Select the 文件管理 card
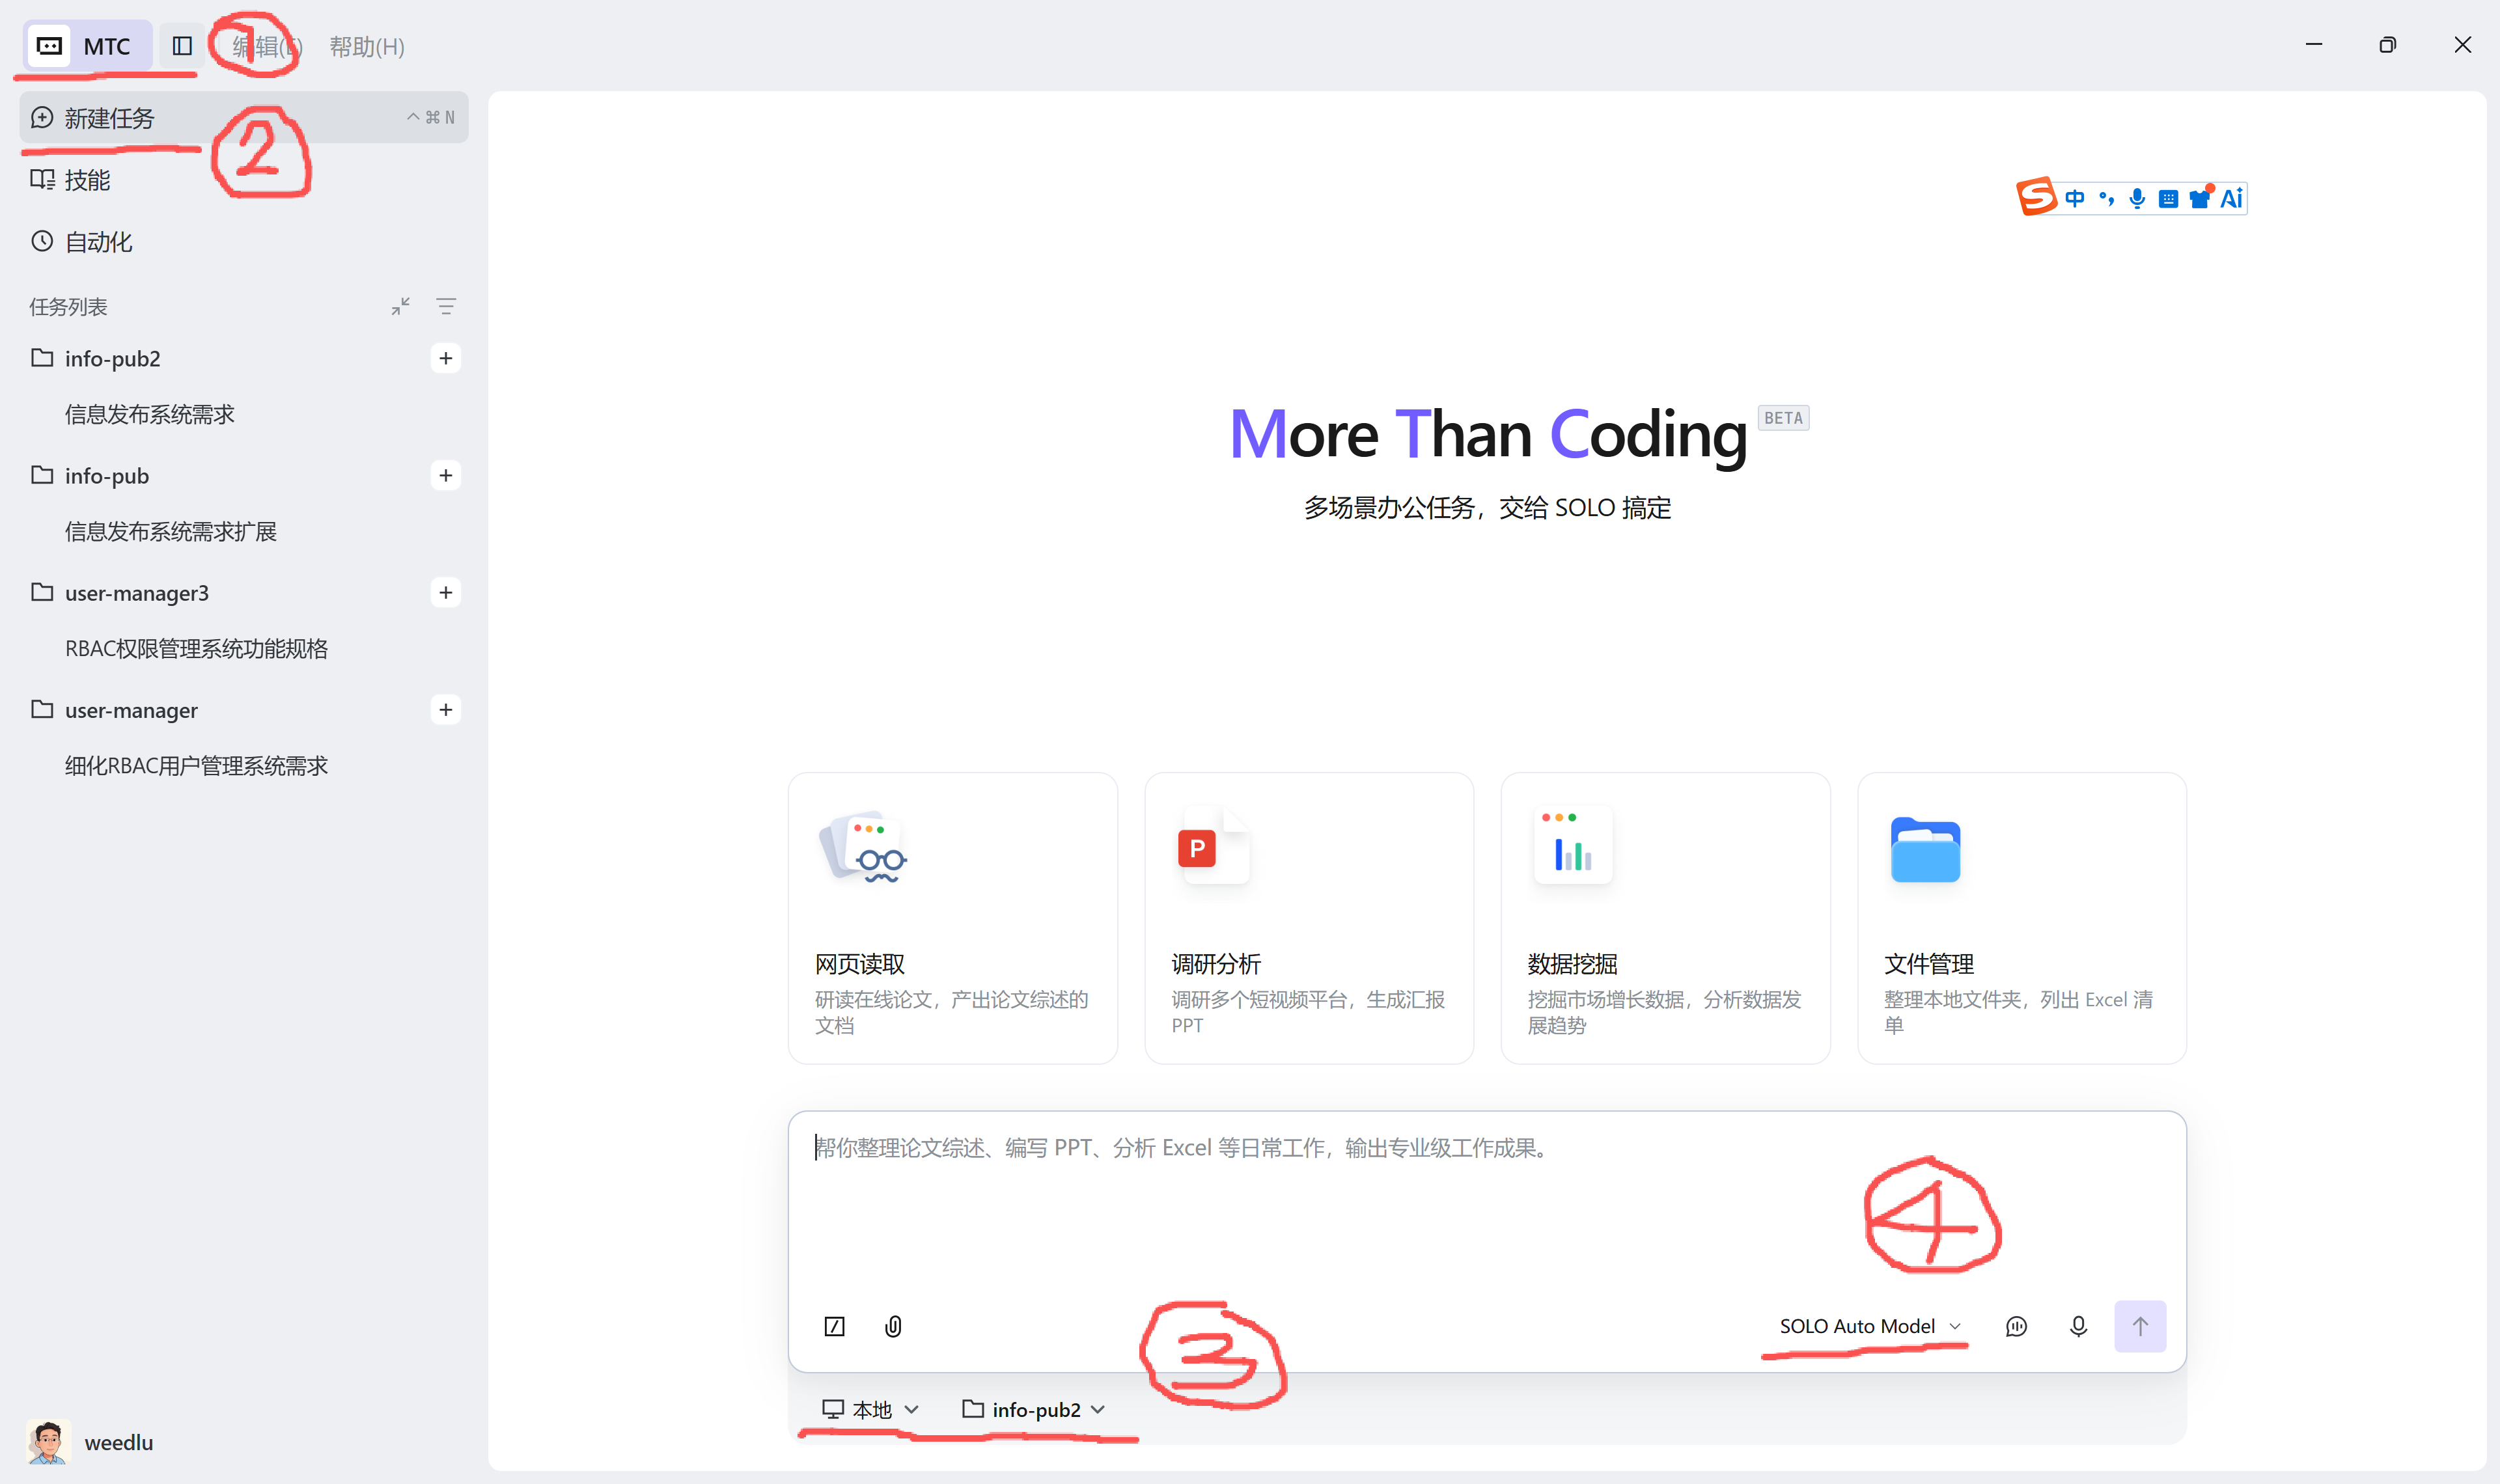Image resolution: width=2500 pixels, height=1484 pixels. (2021, 917)
